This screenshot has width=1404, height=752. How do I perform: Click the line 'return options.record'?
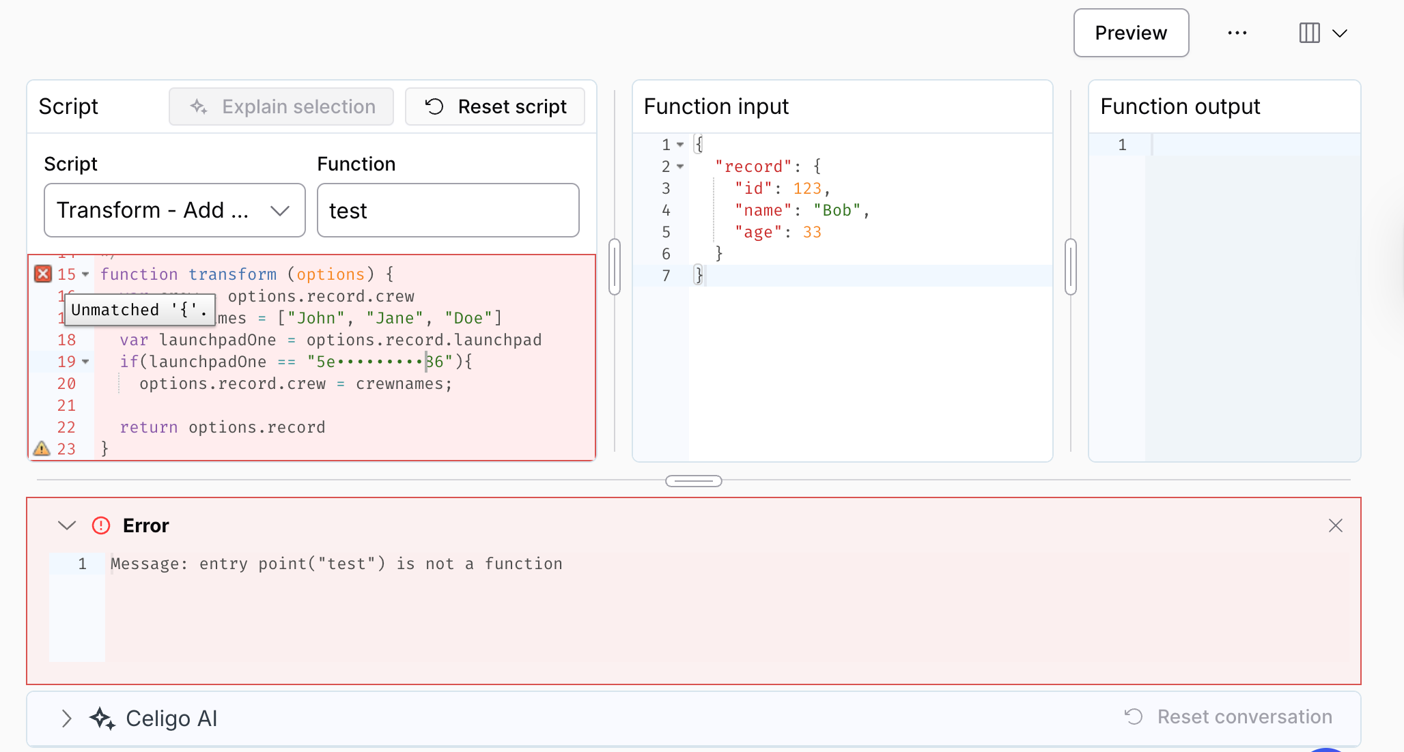click(x=223, y=427)
